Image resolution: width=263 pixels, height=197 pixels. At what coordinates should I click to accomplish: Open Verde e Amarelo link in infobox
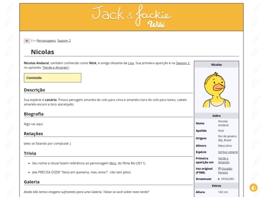tap(224, 161)
